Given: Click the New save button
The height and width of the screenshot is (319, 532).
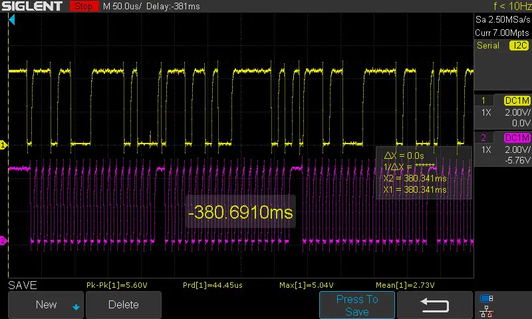Looking at the screenshot, I should (46, 305).
